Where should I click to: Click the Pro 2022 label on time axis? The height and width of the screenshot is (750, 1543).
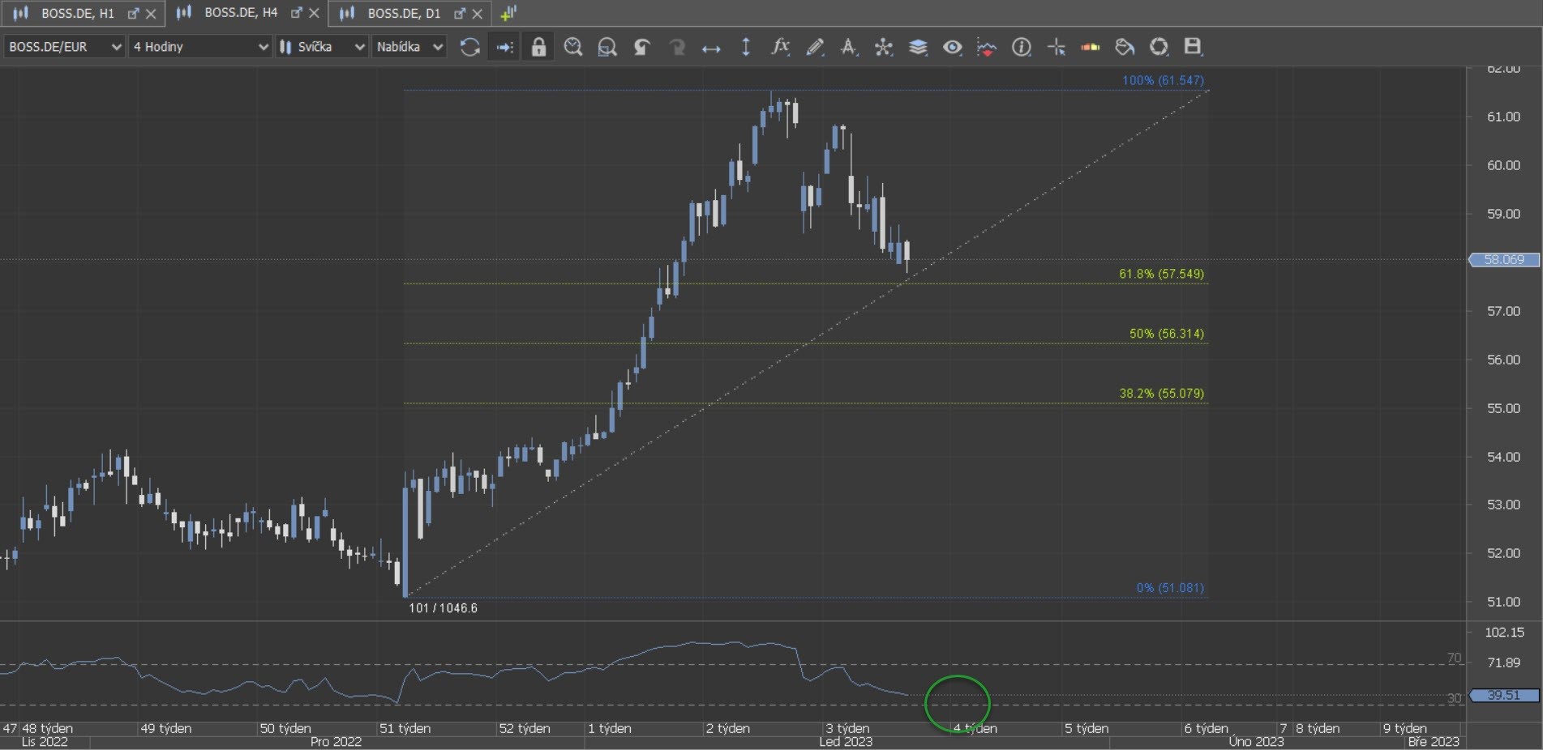(336, 742)
